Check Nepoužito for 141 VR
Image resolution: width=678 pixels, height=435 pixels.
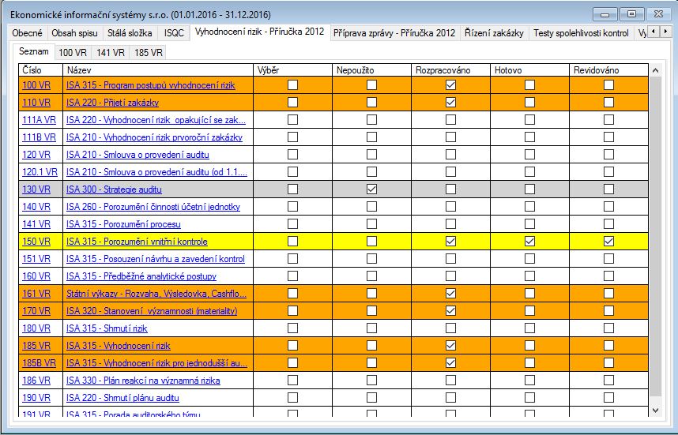pos(371,223)
